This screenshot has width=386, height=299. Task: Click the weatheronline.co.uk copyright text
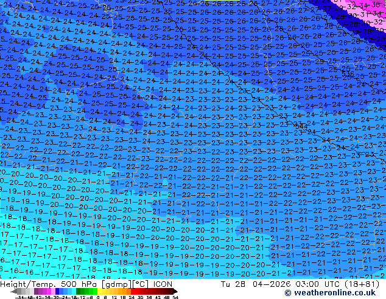click(x=330, y=293)
